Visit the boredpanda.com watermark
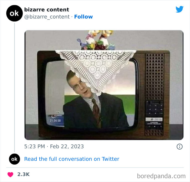Screen dimensions: 190x182 click(x=161, y=176)
